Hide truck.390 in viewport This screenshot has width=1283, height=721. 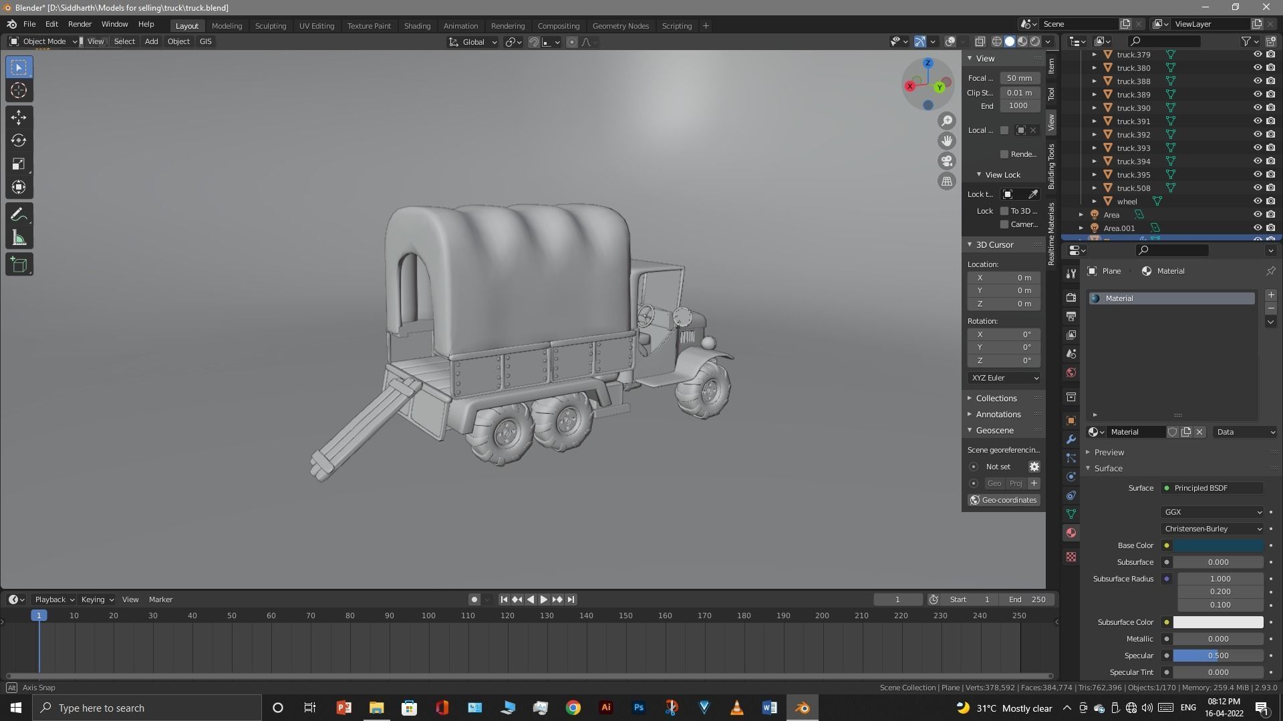pyautogui.click(x=1257, y=108)
